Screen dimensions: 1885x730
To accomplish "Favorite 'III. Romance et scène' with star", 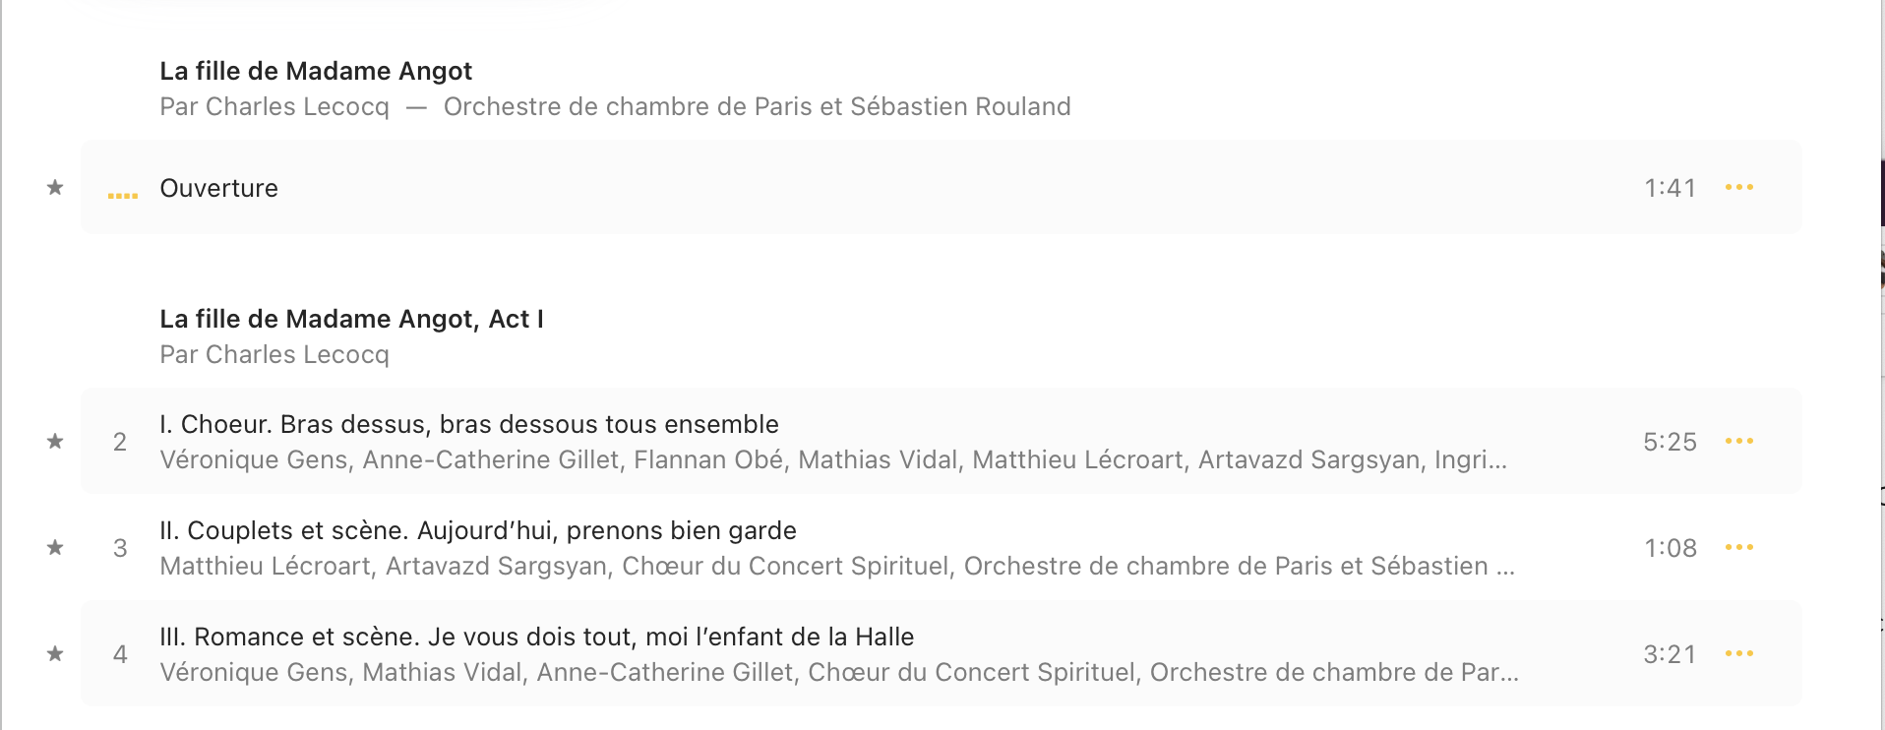I will (x=55, y=653).
